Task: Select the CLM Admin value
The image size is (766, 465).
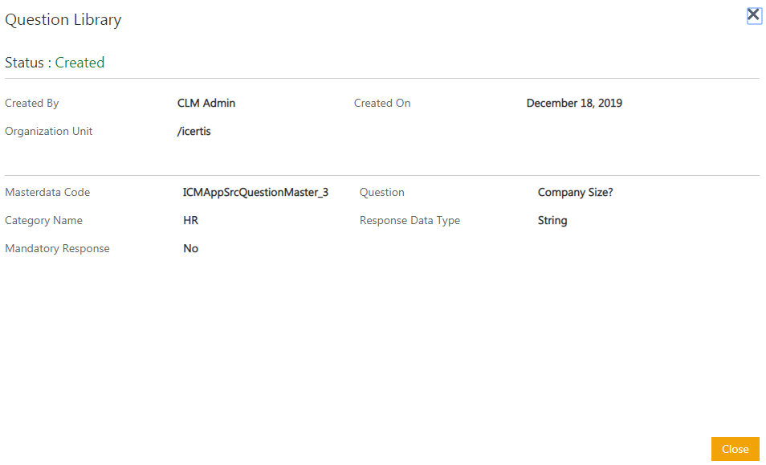Action: pyautogui.click(x=206, y=104)
